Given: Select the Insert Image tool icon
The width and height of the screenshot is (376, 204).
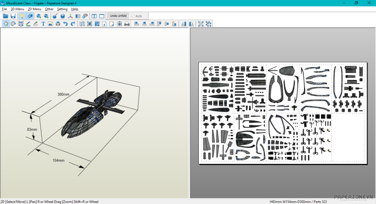Looking at the screenshot, I should click(50, 24).
